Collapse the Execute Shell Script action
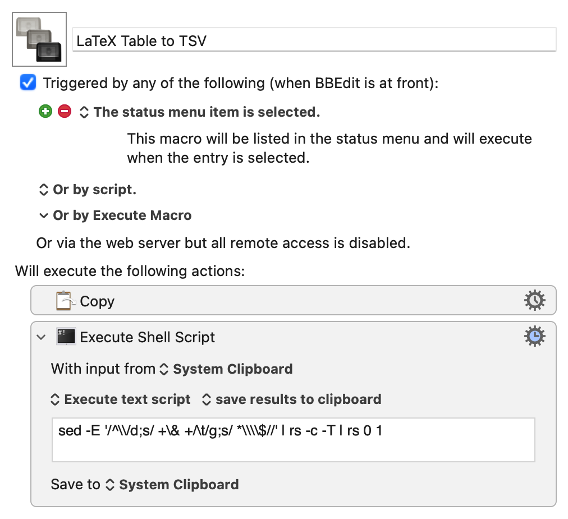 point(41,337)
